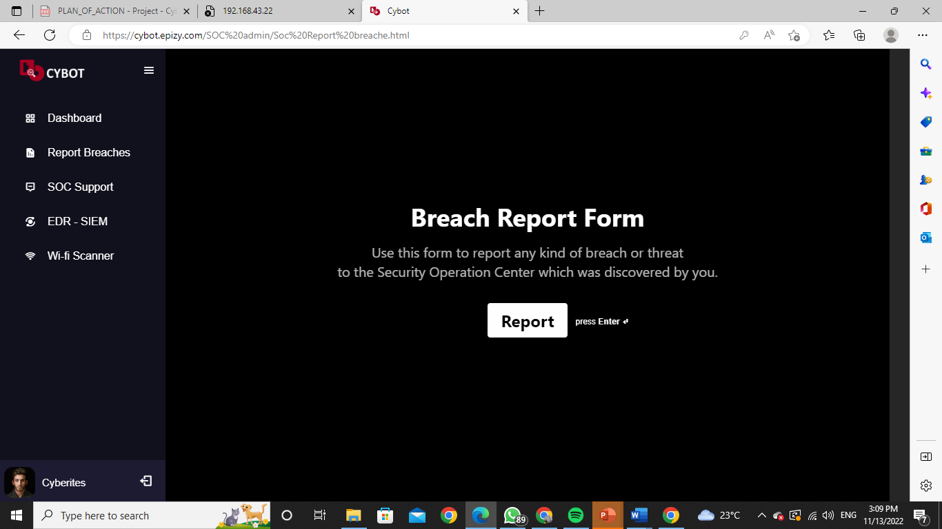The image size is (942, 529).
Task: Toggle the Edge sidebar visibility button
Action: 926,457
